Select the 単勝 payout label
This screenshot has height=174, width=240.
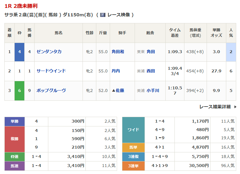(15, 121)
